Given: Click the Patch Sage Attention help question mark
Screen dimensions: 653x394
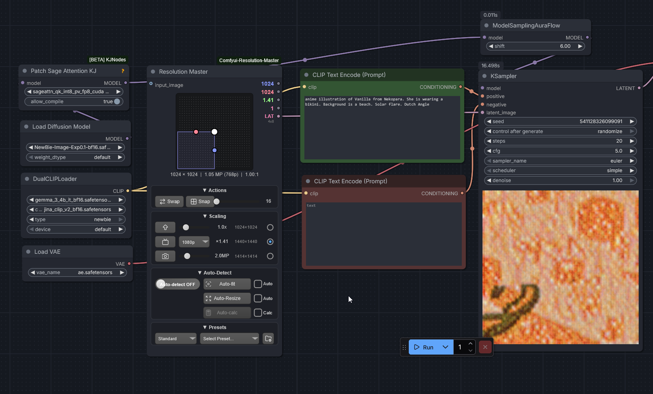Looking at the screenshot, I should [x=123, y=71].
